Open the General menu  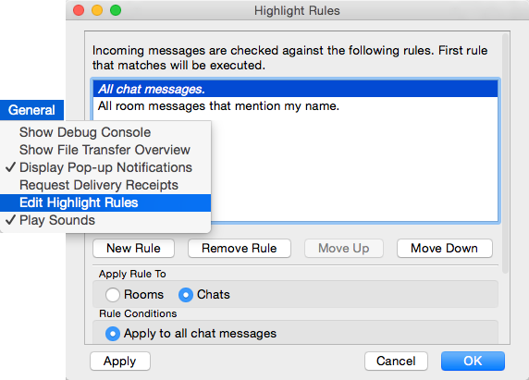pyautogui.click(x=31, y=110)
